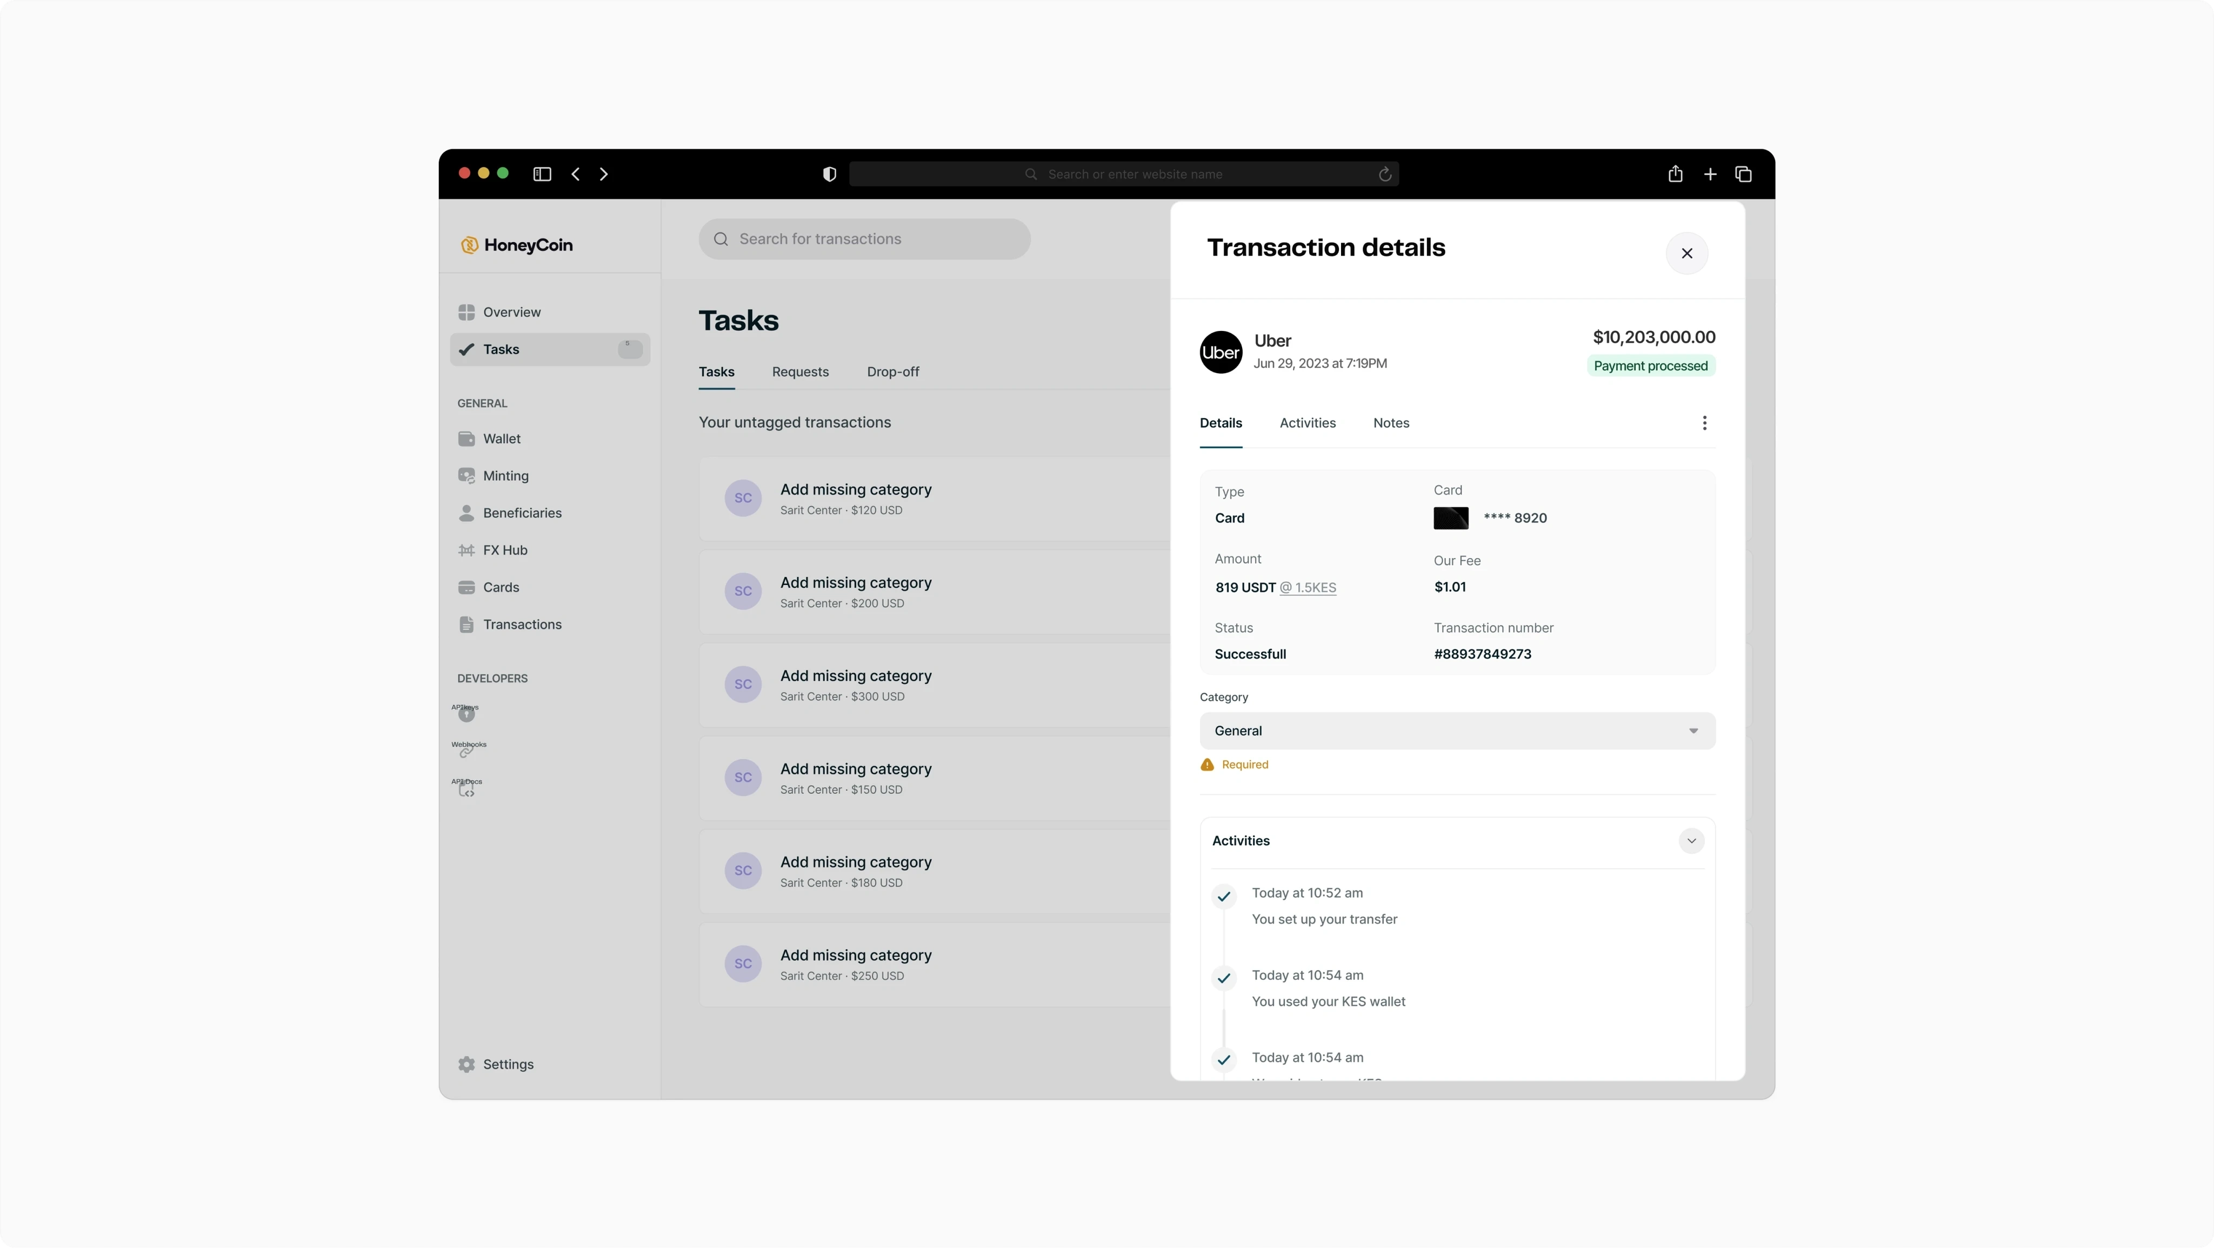Click the Wallet icon in sidebar
The height and width of the screenshot is (1248, 2214).
point(466,439)
